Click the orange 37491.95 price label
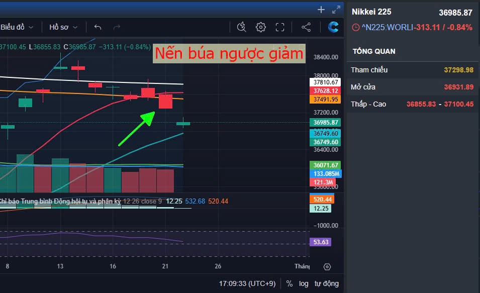 coord(325,99)
